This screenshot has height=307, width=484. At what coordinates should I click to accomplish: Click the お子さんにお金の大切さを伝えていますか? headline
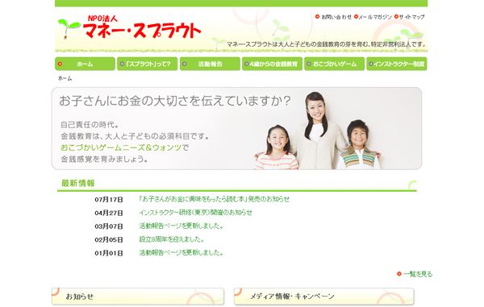175,101
